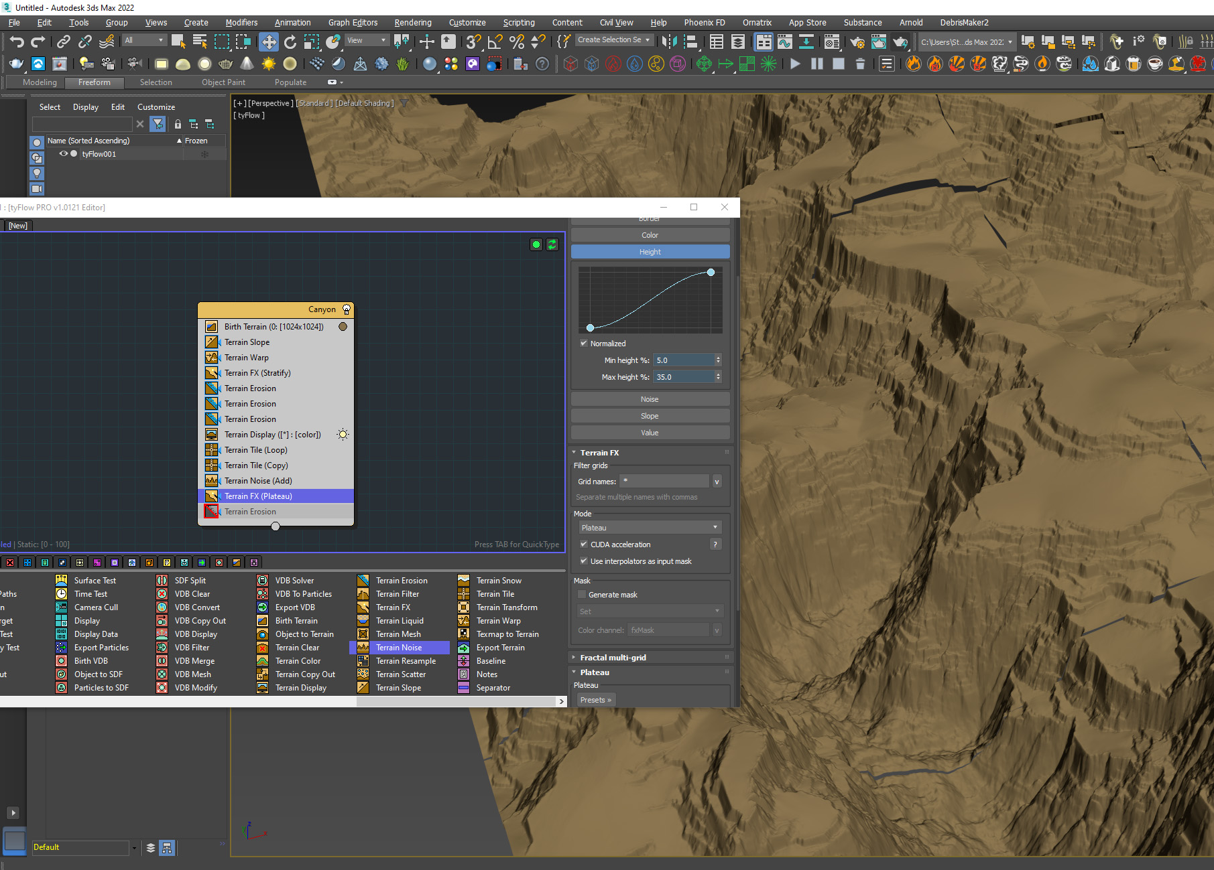This screenshot has width=1214, height=870.
Task: Open the Mode Plateau dropdown
Action: pyautogui.click(x=650, y=528)
